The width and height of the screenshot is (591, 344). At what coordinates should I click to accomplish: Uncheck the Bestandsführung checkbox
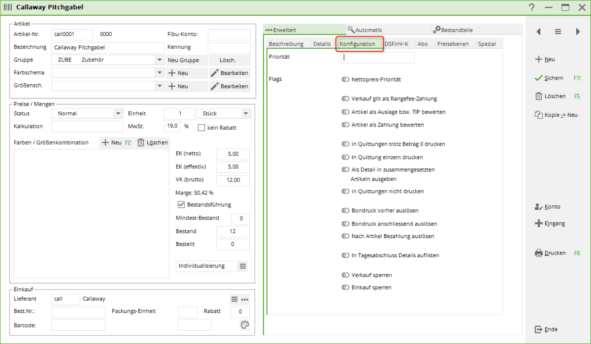[x=181, y=205]
